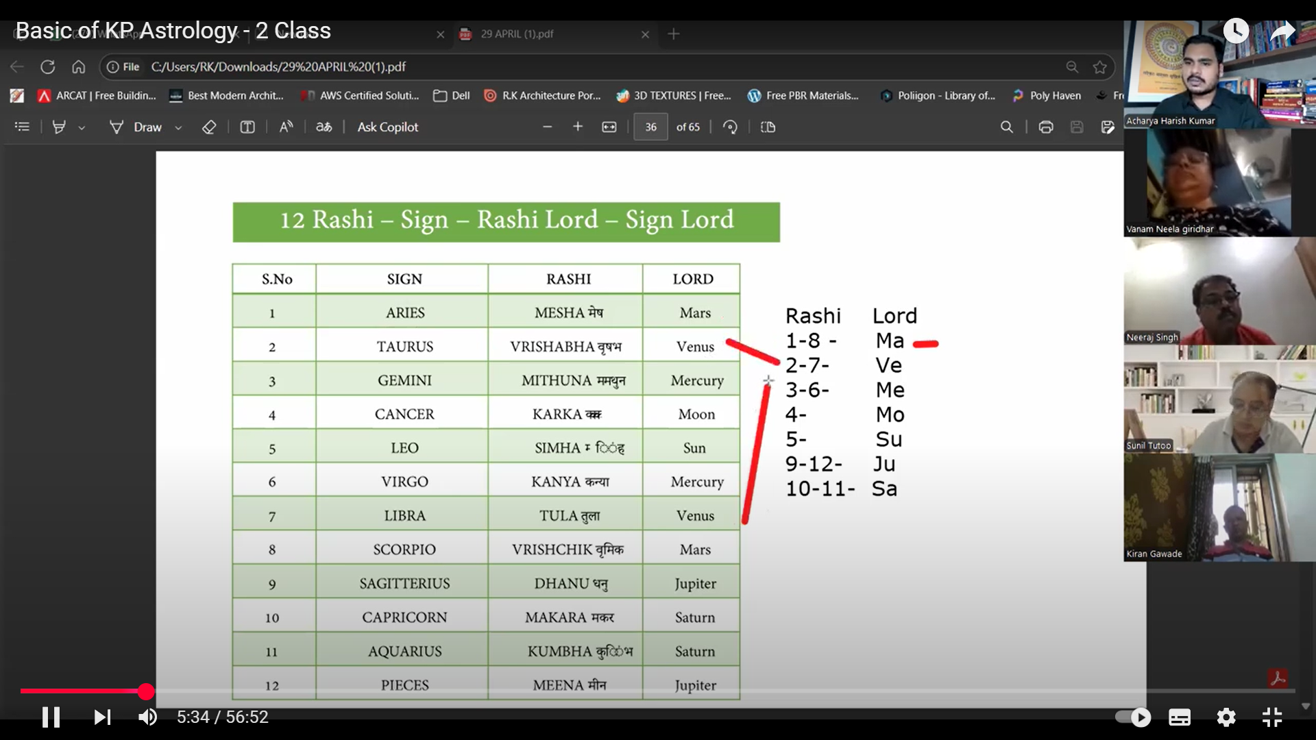Viewport: 1316px width, 740px height.
Task: Go to browser home page
Action: [x=79, y=66]
